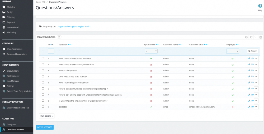Expand Edit dropdown arrow for question 4
The image size is (264, 134).
point(256,77)
